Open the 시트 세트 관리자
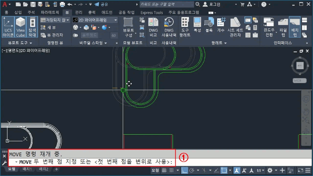Image resolution: width=313 pixels, height=176 pixels. click(x=236, y=27)
